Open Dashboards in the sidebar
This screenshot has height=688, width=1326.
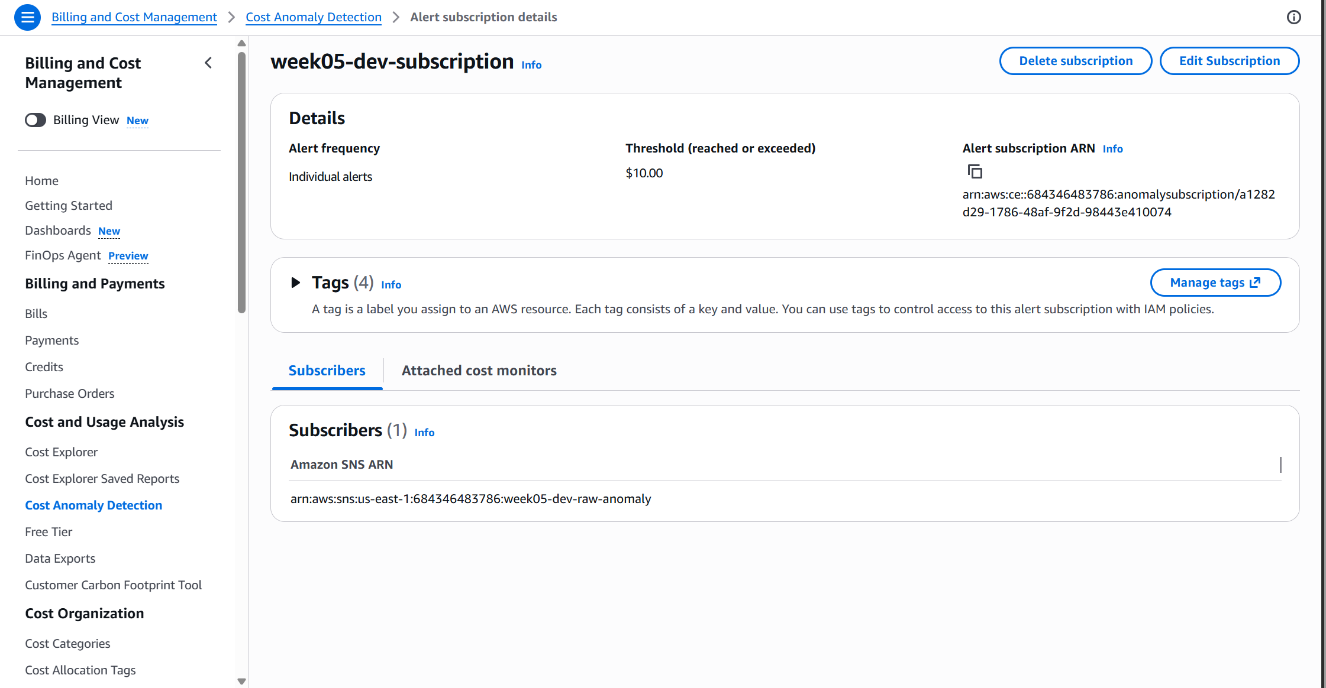(58, 231)
